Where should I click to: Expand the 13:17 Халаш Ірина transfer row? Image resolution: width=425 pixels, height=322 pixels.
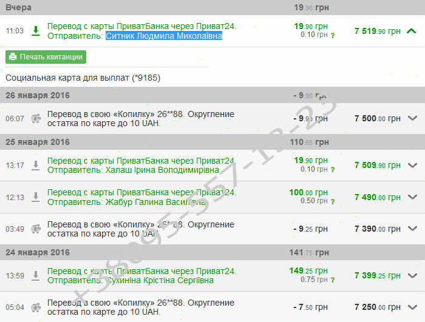coord(412,165)
